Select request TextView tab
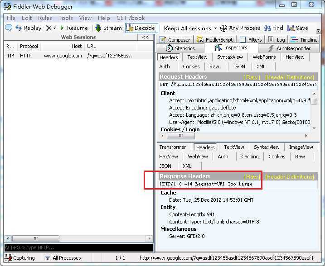This screenshot has height=266, width=325. [197, 57]
